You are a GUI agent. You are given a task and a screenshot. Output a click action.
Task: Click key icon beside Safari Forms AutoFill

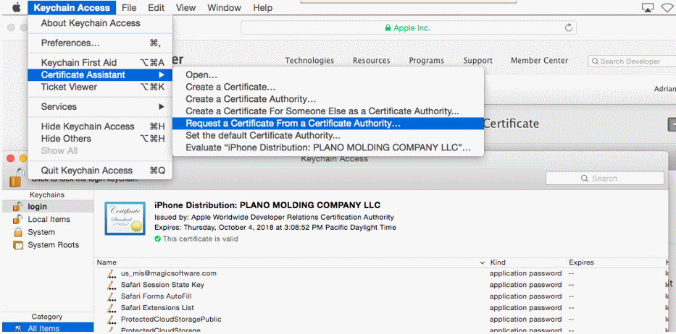[112, 296]
